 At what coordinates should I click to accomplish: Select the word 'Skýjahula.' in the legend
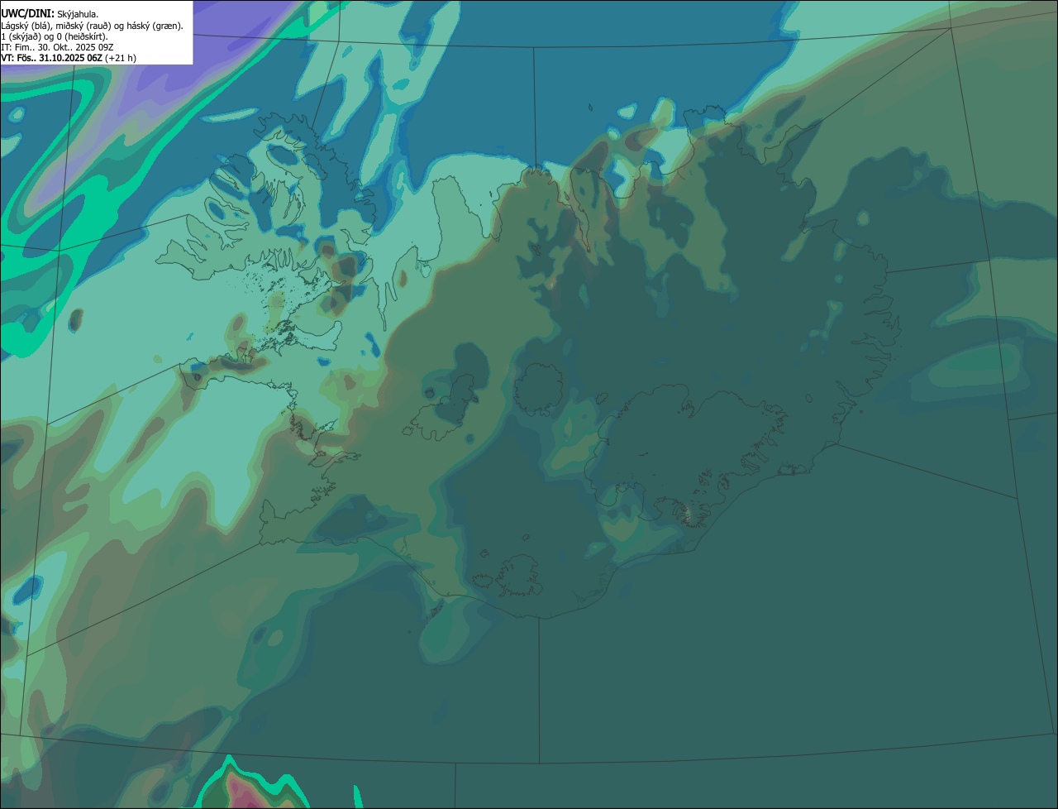78,14
